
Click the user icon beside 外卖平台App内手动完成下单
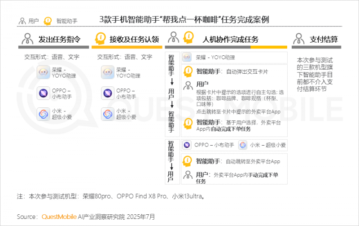(x=188, y=175)
